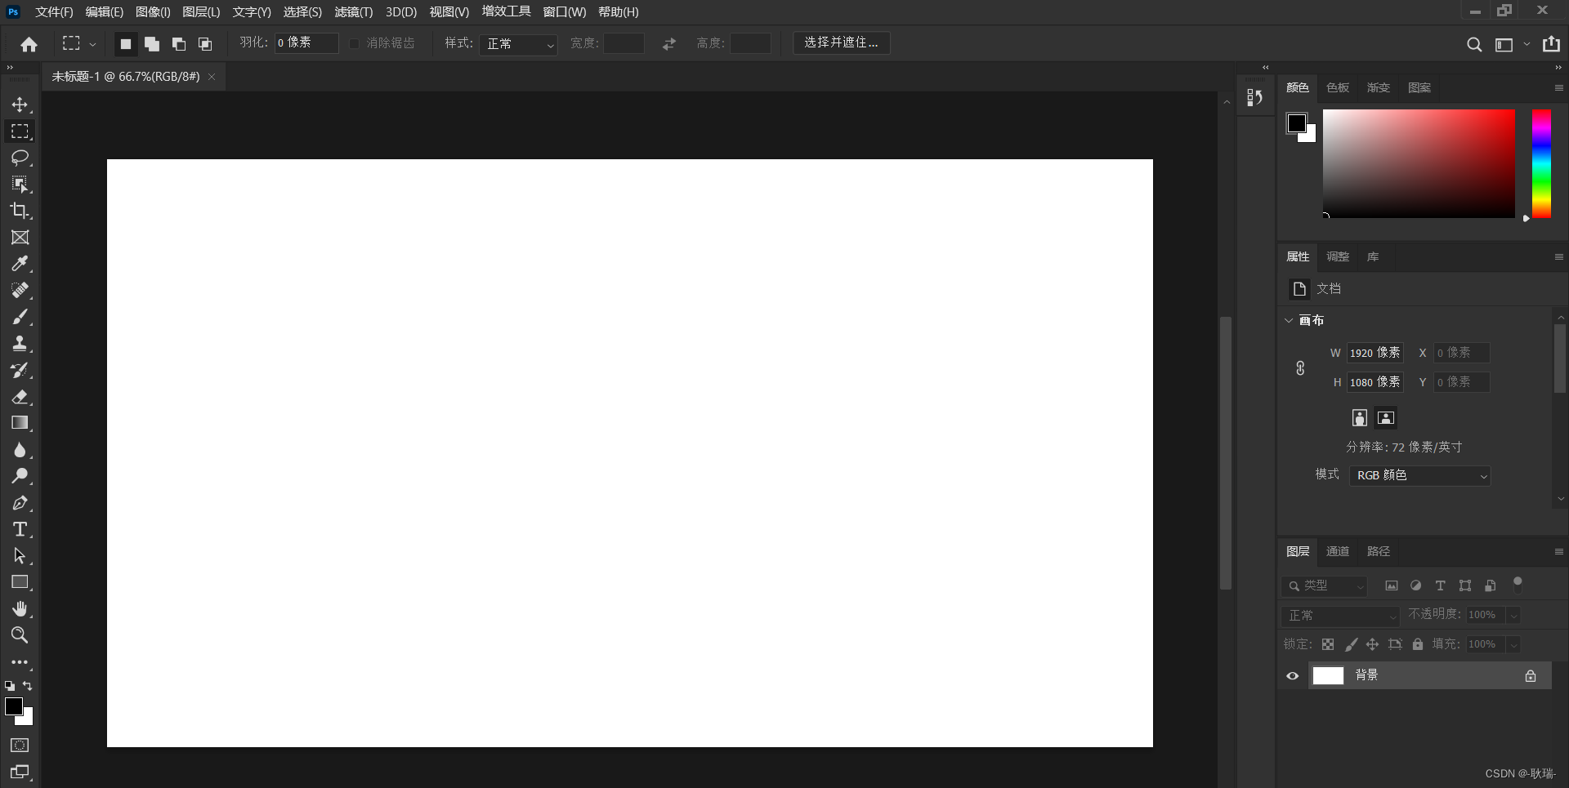Select the Eyedropper tool
Screen dimensions: 1569x788
tap(20, 264)
